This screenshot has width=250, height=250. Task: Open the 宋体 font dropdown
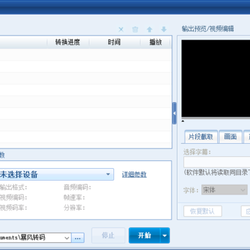click(224, 190)
